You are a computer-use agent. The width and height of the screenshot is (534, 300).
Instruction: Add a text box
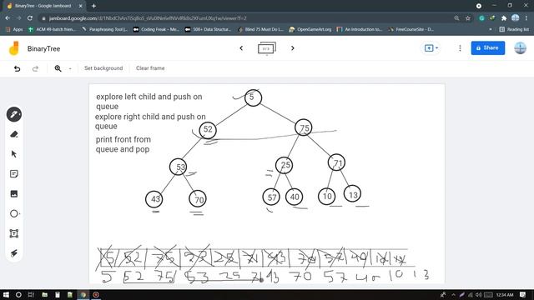click(x=14, y=233)
